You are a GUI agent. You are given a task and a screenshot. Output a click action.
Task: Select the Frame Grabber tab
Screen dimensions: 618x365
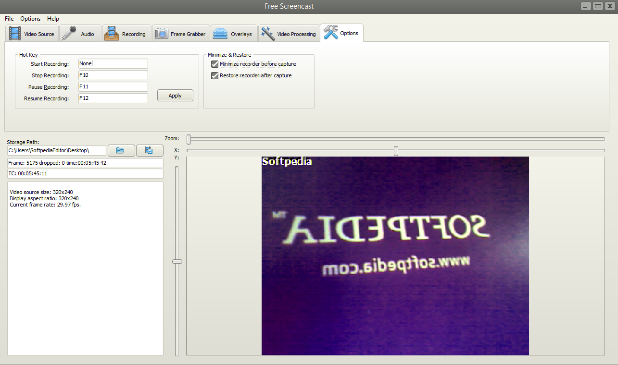[x=181, y=34]
